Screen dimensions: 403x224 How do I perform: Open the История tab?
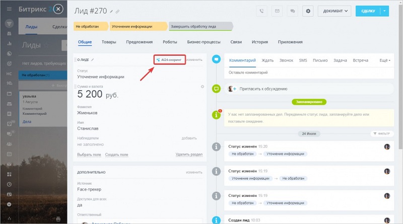(x=259, y=42)
